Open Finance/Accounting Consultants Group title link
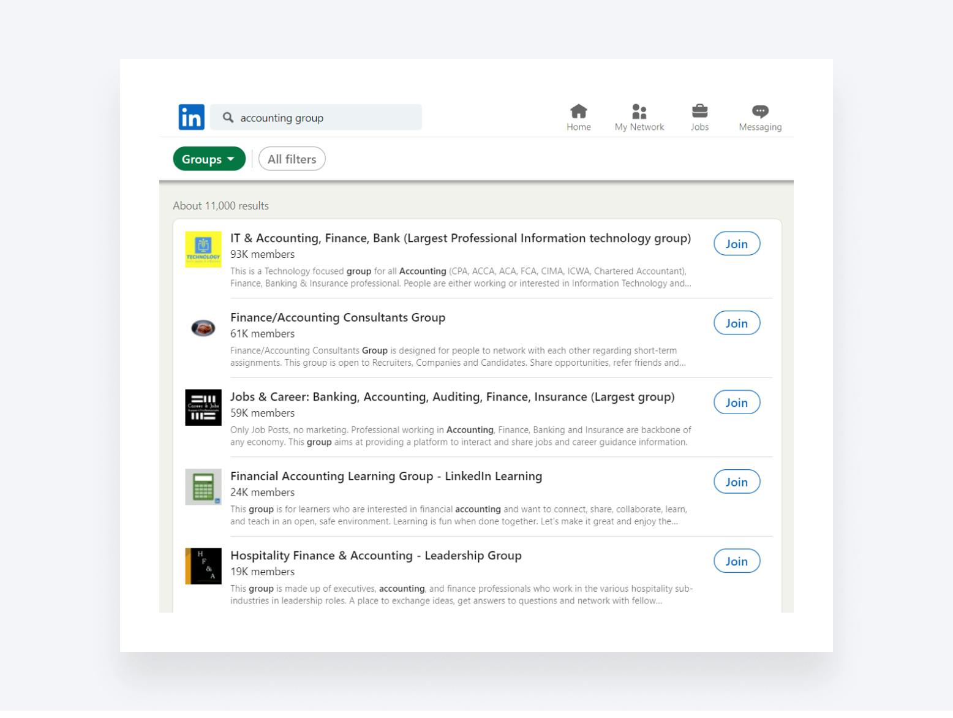This screenshot has height=718, width=953. click(337, 317)
